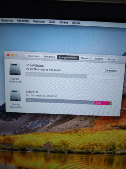Click the yellow minimize window button
126x169 pixels.
click(12, 55)
